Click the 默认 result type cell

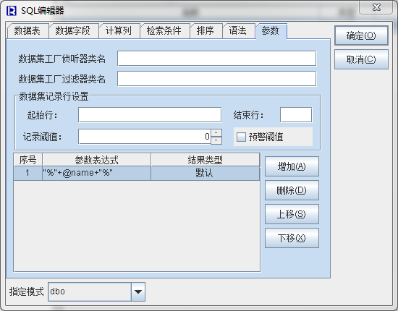tap(205, 174)
